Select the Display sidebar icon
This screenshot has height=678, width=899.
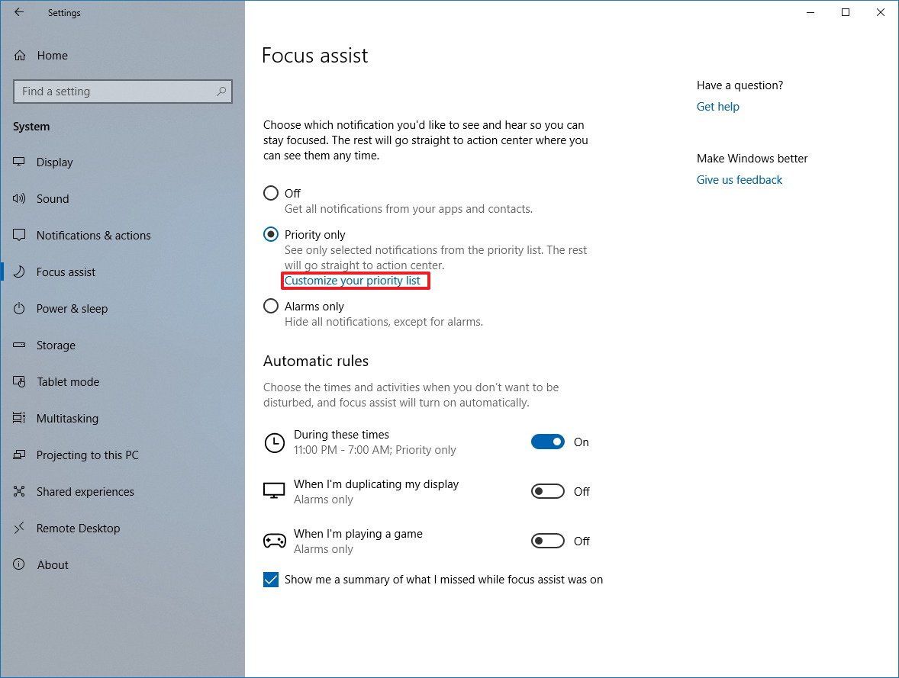[x=20, y=162]
